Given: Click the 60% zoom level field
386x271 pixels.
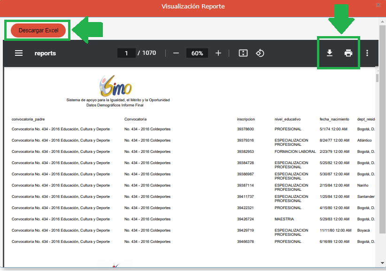Looking at the screenshot, I should click(197, 53).
